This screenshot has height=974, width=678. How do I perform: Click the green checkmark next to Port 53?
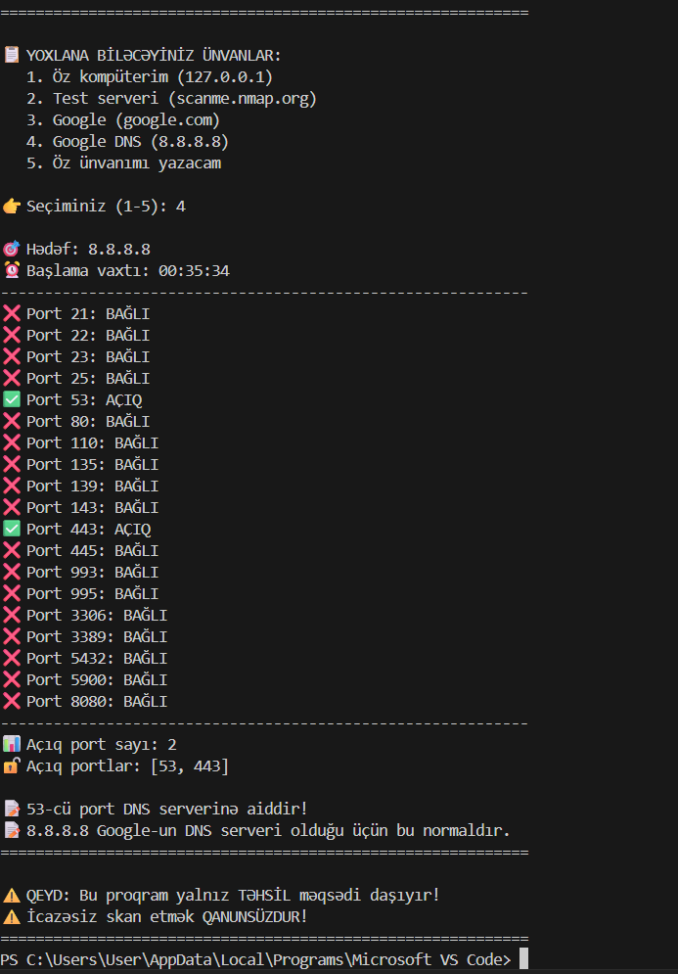point(12,399)
